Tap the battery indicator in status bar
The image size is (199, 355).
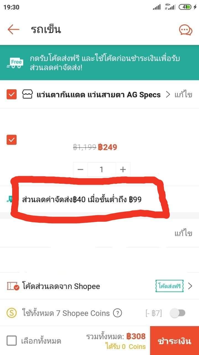click(x=185, y=7)
